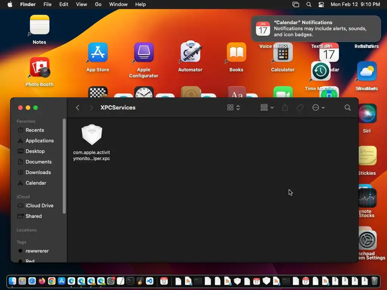Image resolution: width=387 pixels, height=290 pixels.
Task: Click the Finder sidebar scrollbar
Action: [x=64, y=166]
